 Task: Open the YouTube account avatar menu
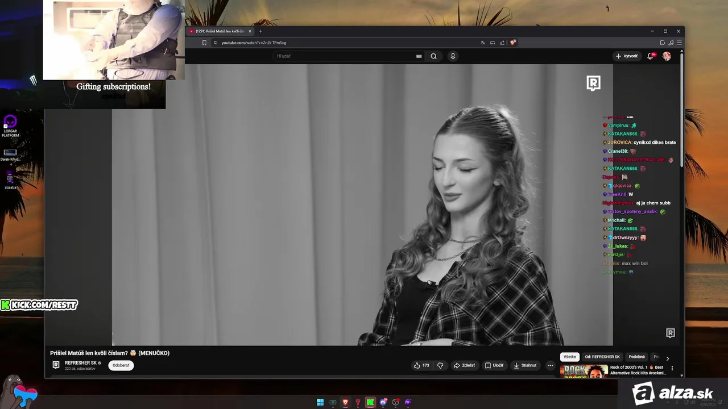pyautogui.click(x=667, y=56)
